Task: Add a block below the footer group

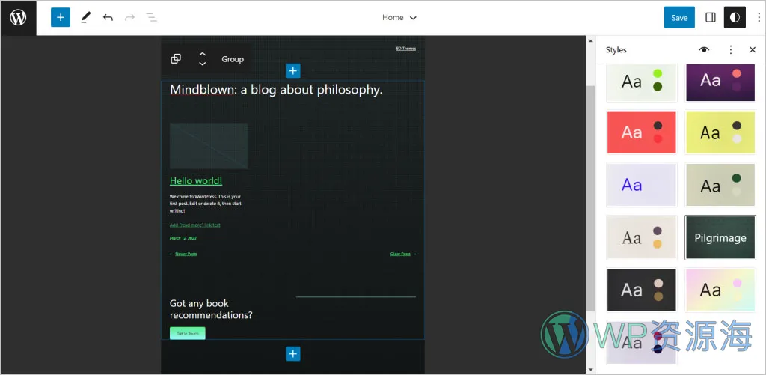Action: point(292,354)
